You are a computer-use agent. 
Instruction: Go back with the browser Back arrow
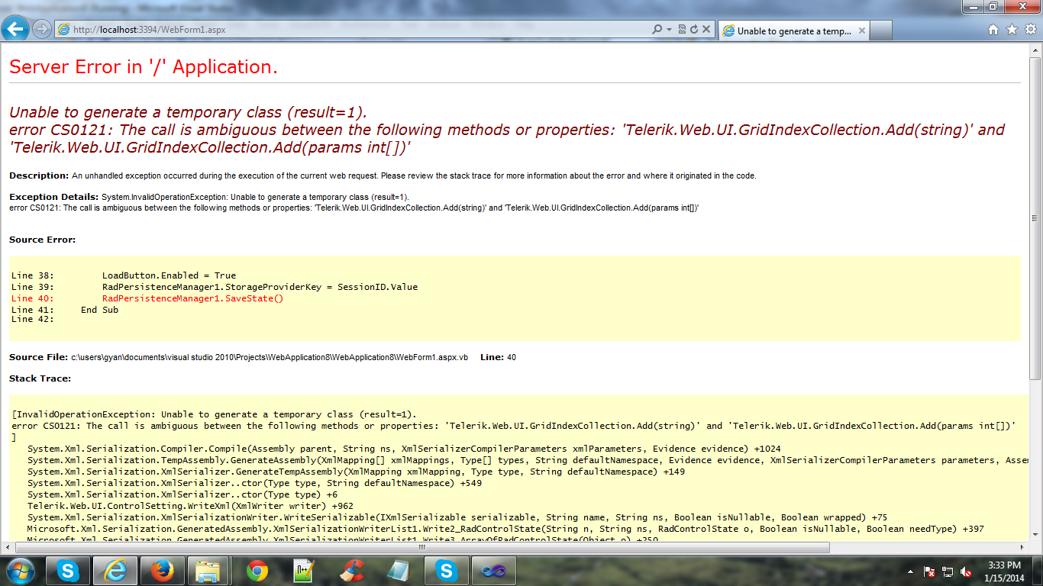(17, 30)
